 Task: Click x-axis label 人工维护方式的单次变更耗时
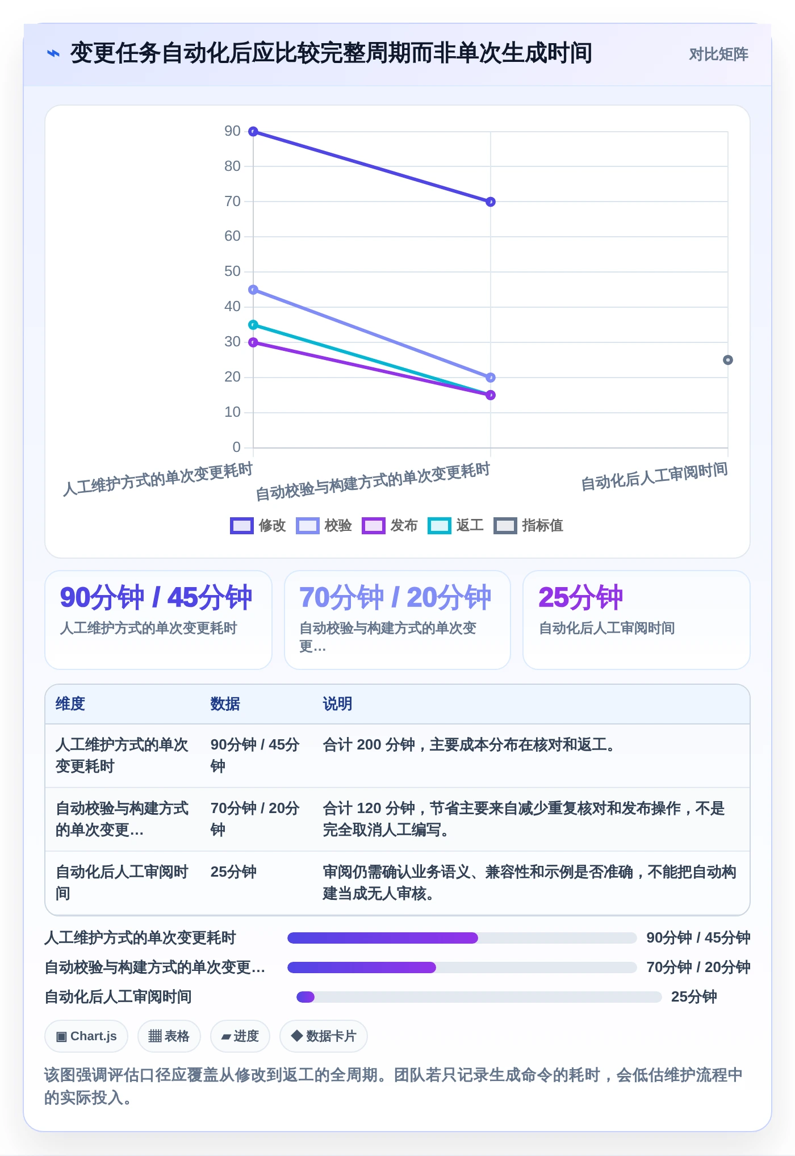click(x=158, y=480)
